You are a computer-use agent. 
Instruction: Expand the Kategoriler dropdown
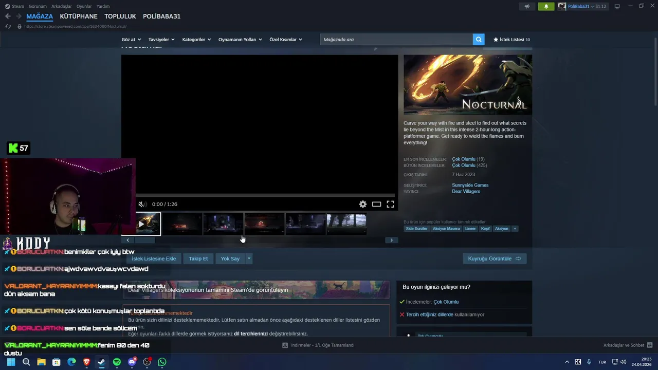(196, 40)
